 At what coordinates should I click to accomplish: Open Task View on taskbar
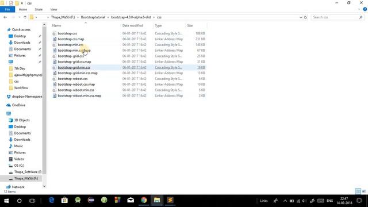32,201
